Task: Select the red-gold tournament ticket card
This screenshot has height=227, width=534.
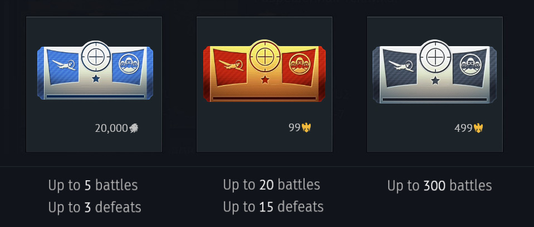Action: (264, 84)
